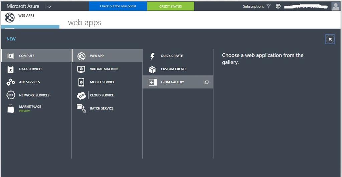The image size is (342, 177).
Task: Click the web apps page heading
Action: click(84, 23)
